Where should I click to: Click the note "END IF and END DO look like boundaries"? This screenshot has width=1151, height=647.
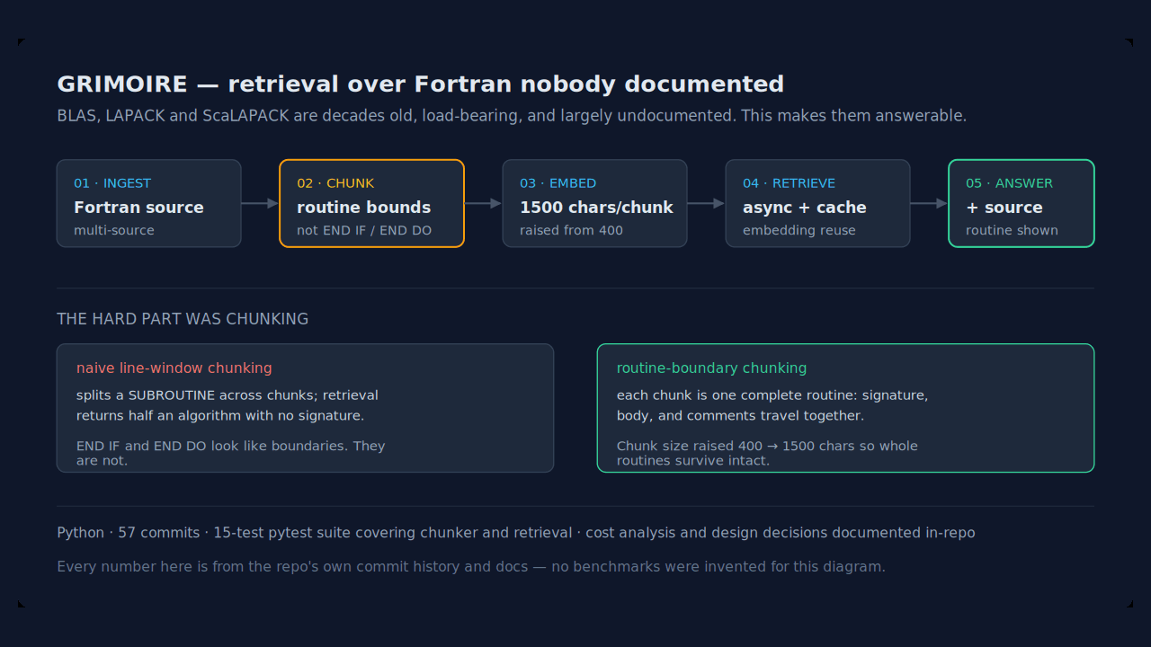coord(230,453)
